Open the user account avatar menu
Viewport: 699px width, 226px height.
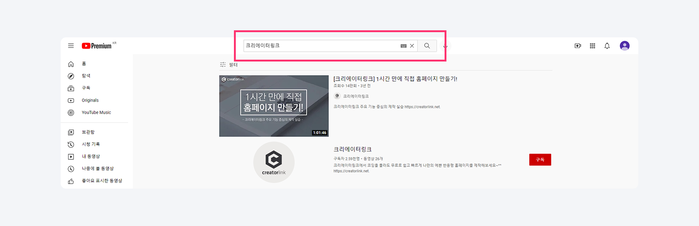(624, 46)
